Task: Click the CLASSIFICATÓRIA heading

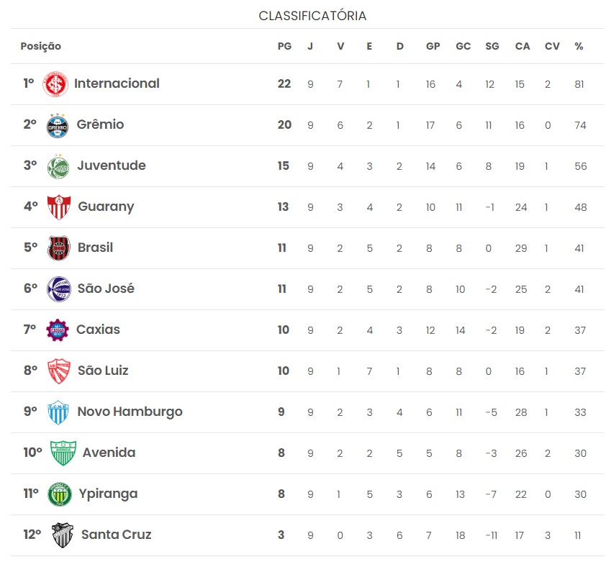Action: 312,16
